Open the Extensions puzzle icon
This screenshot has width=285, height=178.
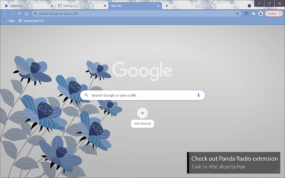[253, 14]
